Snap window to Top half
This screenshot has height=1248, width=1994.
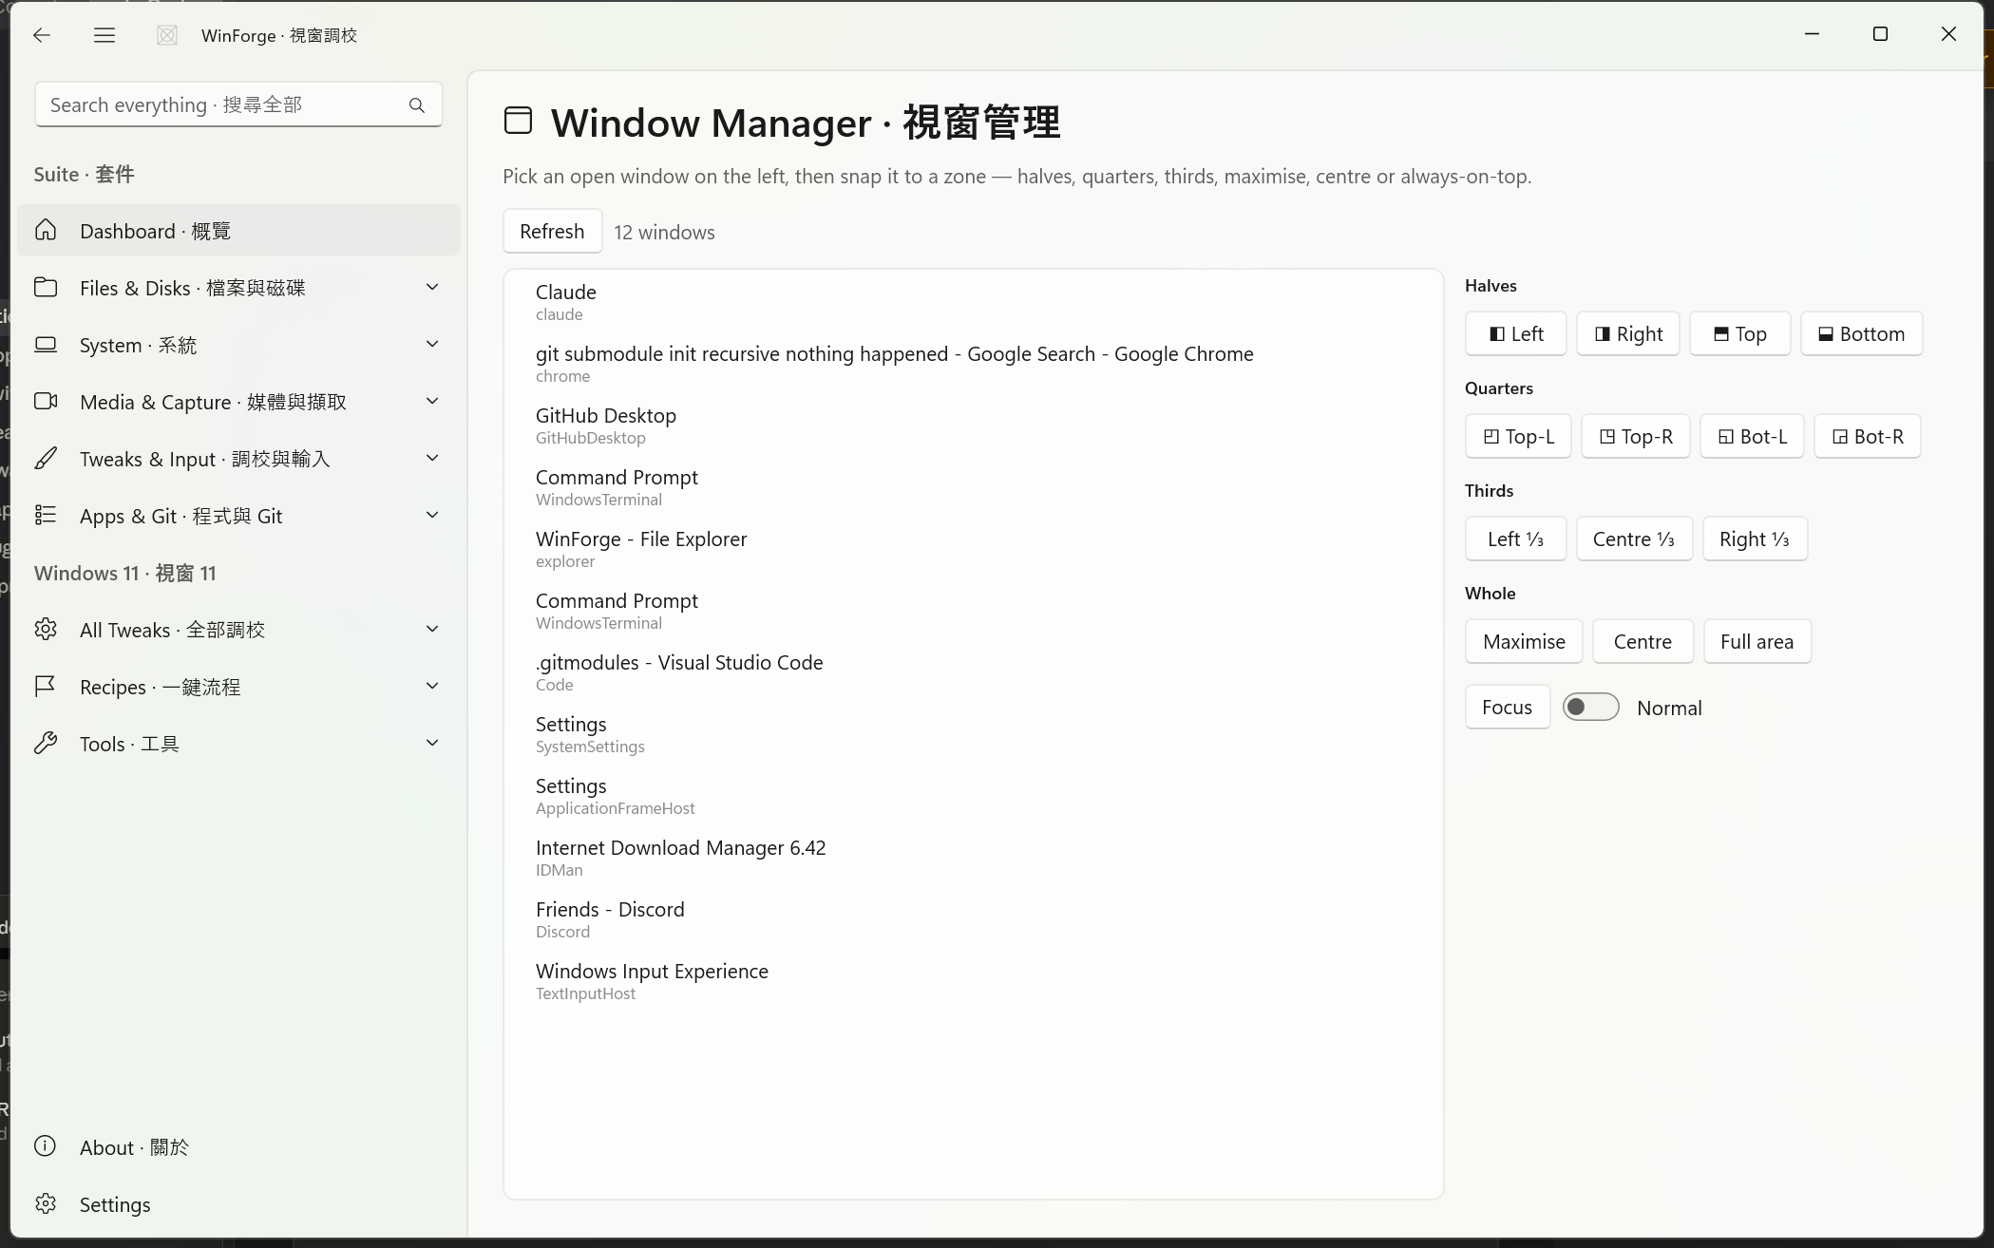[1739, 333]
